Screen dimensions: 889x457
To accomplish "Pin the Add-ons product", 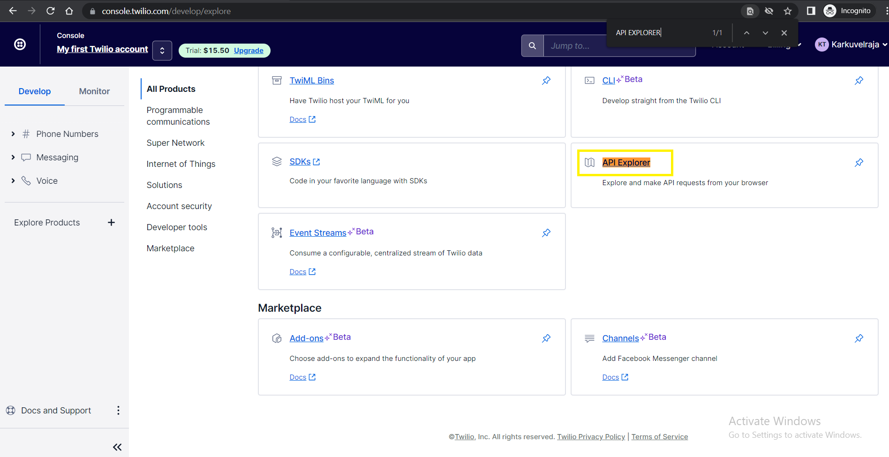I will 546,338.
